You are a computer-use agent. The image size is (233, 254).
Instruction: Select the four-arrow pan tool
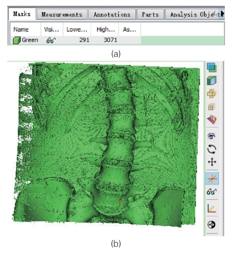(x=212, y=162)
